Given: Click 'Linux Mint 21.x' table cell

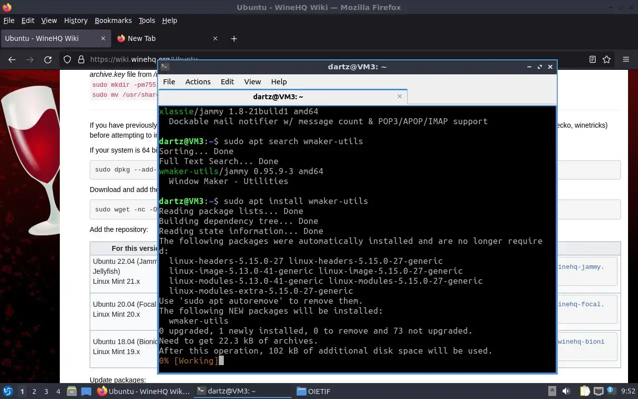Looking at the screenshot, I should [116, 281].
